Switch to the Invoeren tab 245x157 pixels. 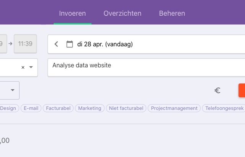pos(72,13)
